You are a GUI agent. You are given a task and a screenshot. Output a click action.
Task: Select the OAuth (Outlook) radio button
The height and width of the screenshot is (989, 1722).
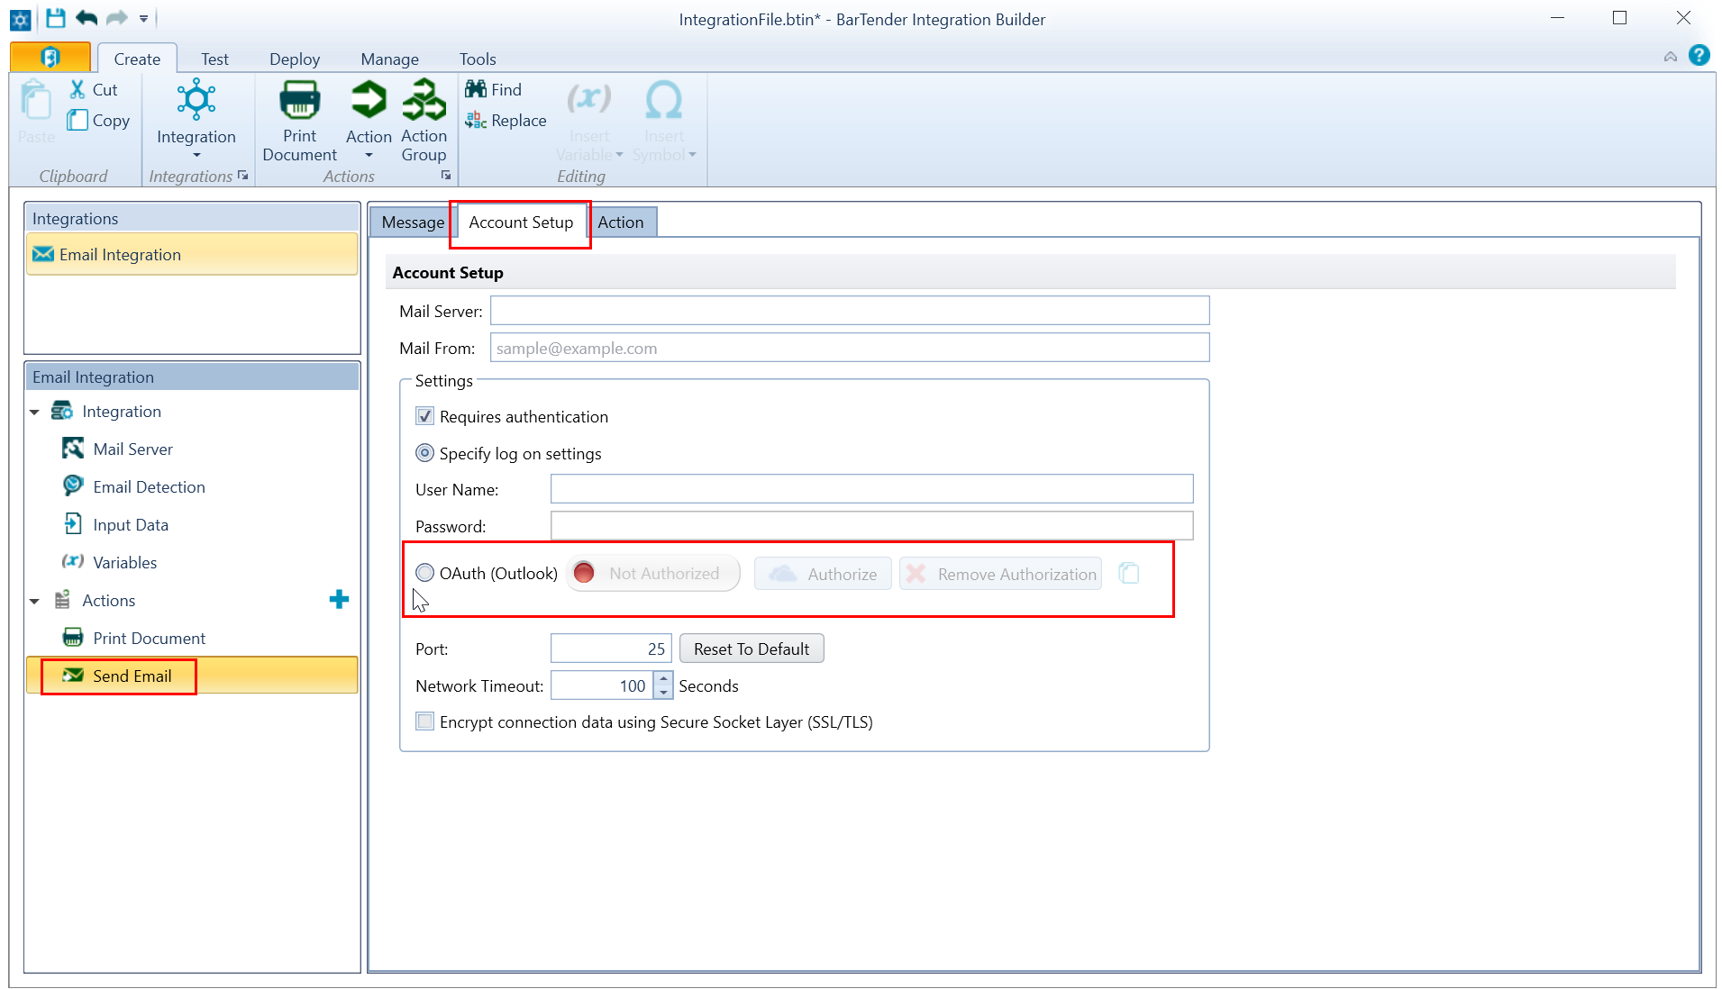[424, 573]
